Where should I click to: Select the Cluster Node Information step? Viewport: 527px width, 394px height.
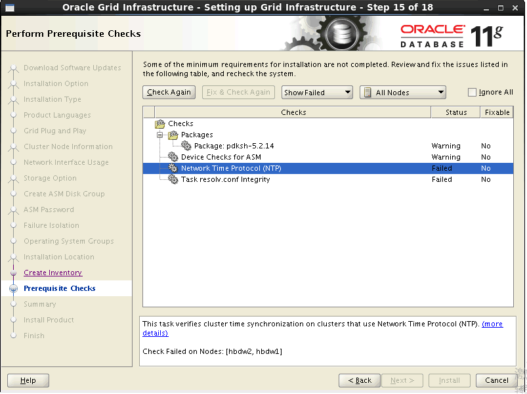[68, 146]
